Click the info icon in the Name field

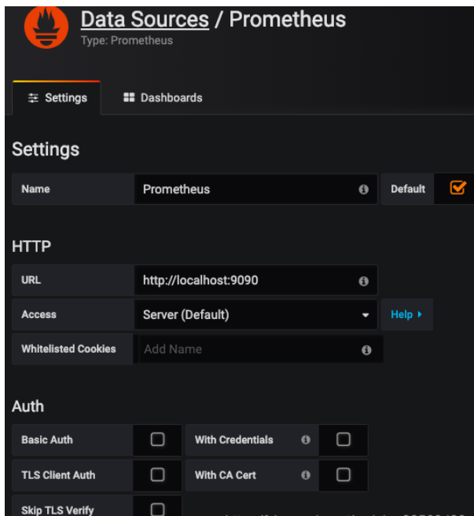(363, 189)
